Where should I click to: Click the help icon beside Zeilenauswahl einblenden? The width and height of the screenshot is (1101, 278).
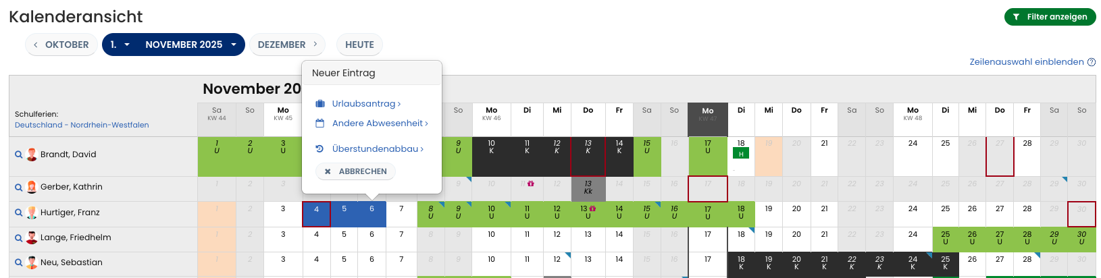(1092, 62)
